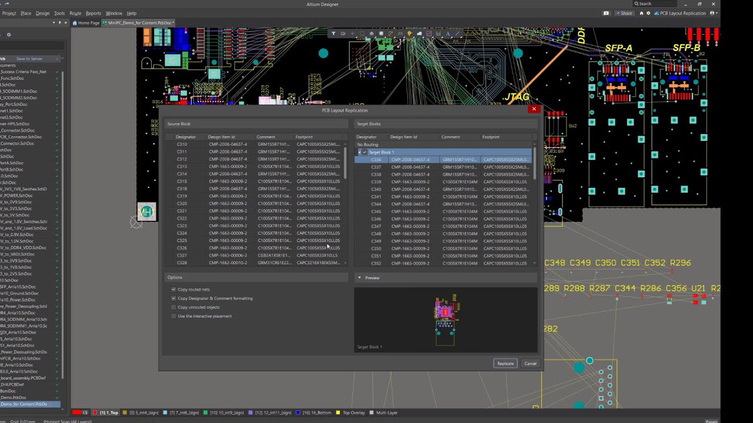Image resolution: width=753 pixels, height=423 pixels.
Task: Toggle Copy Designator & Comment formatting checkbox
Action: [174, 298]
